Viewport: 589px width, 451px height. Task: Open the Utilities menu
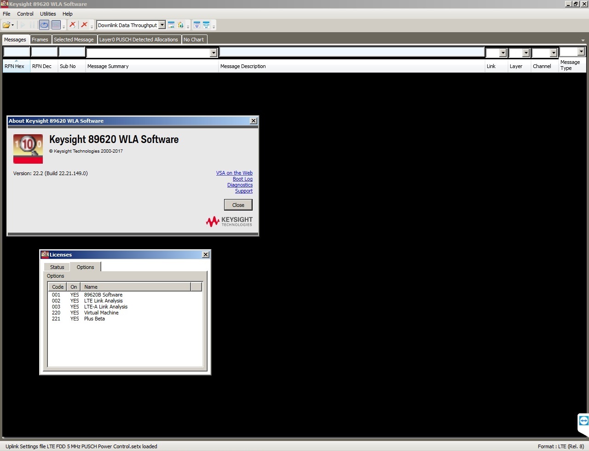tap(48, 14)
